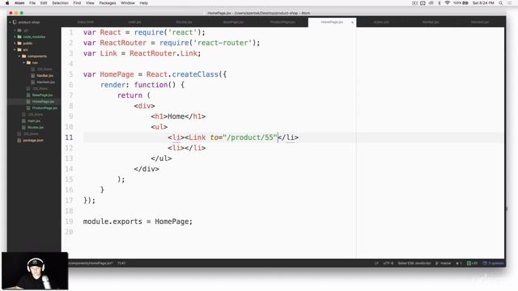
Task: Open NavBar.jsx in the tree
Action: tap(45, 75)
